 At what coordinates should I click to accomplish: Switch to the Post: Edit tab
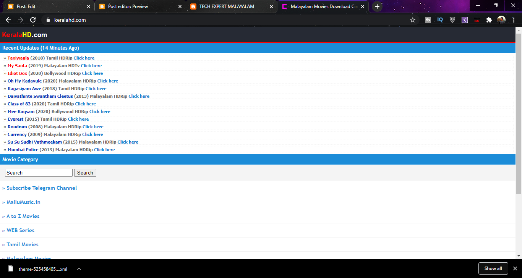[x=47, y=6]
